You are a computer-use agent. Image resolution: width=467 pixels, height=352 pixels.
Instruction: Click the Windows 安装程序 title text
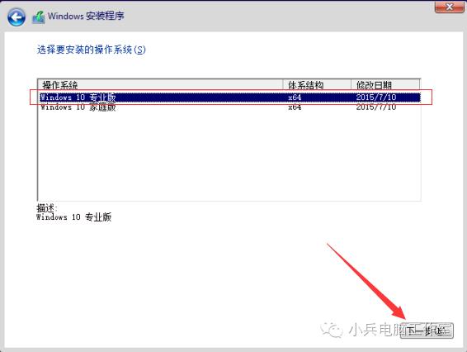pos(86,16)
